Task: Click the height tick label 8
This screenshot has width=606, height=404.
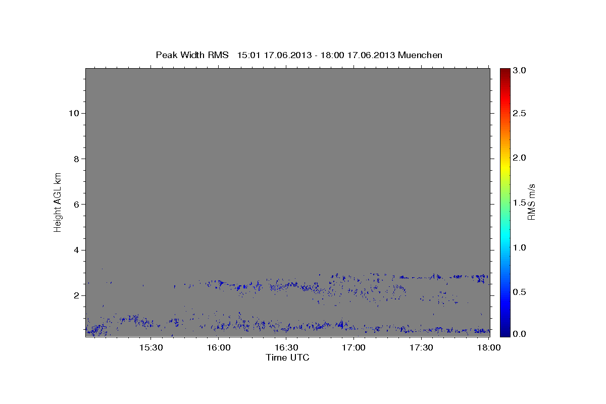Action: coord(76,159)
